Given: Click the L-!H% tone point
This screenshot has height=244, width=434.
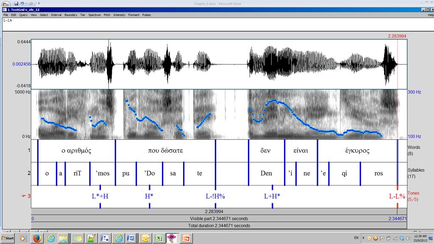Looking at the screenshot, I should (x=215, y=197).
